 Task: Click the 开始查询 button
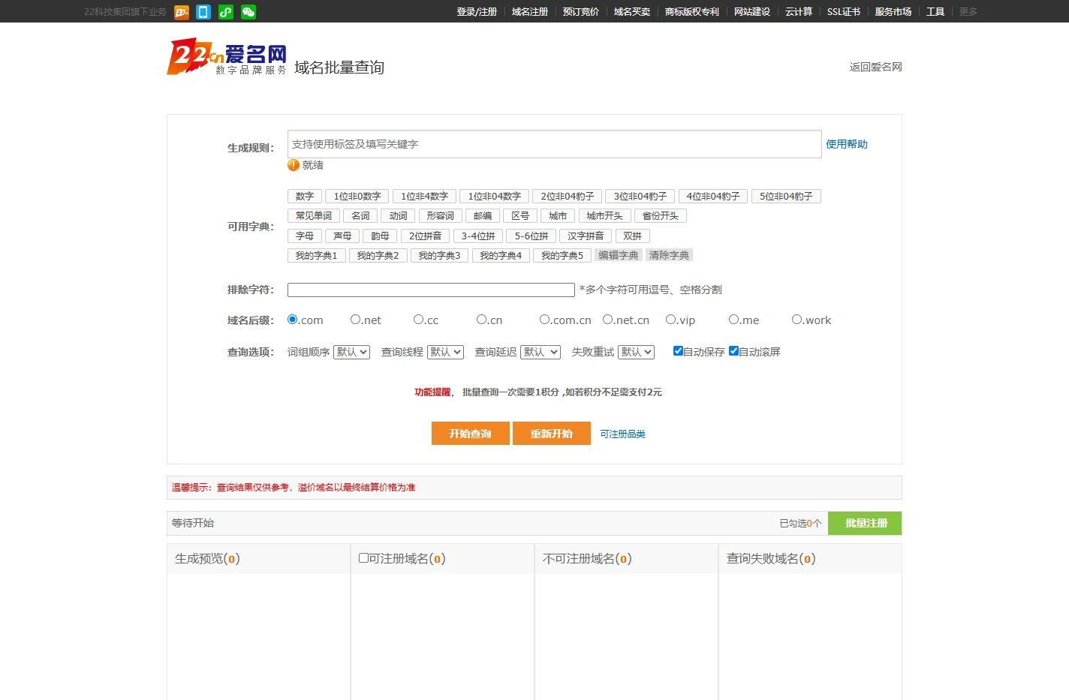coord(471,434)
